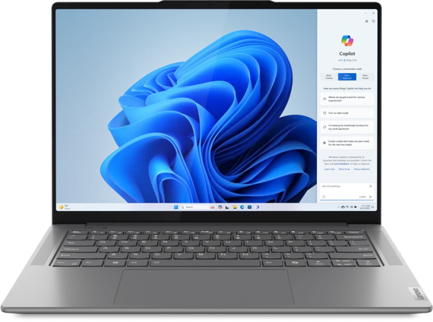
Task: Click the screenshot icon in Copilot input
Action: [324, 197]
